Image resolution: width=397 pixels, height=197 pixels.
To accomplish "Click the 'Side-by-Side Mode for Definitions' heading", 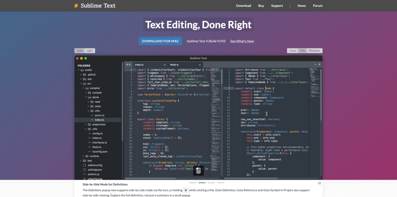I will (x=105, y=184).
